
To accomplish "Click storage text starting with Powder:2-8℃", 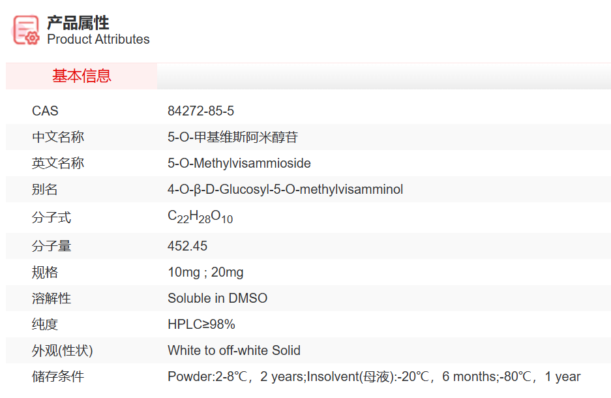I will click(x=373, y=376).
